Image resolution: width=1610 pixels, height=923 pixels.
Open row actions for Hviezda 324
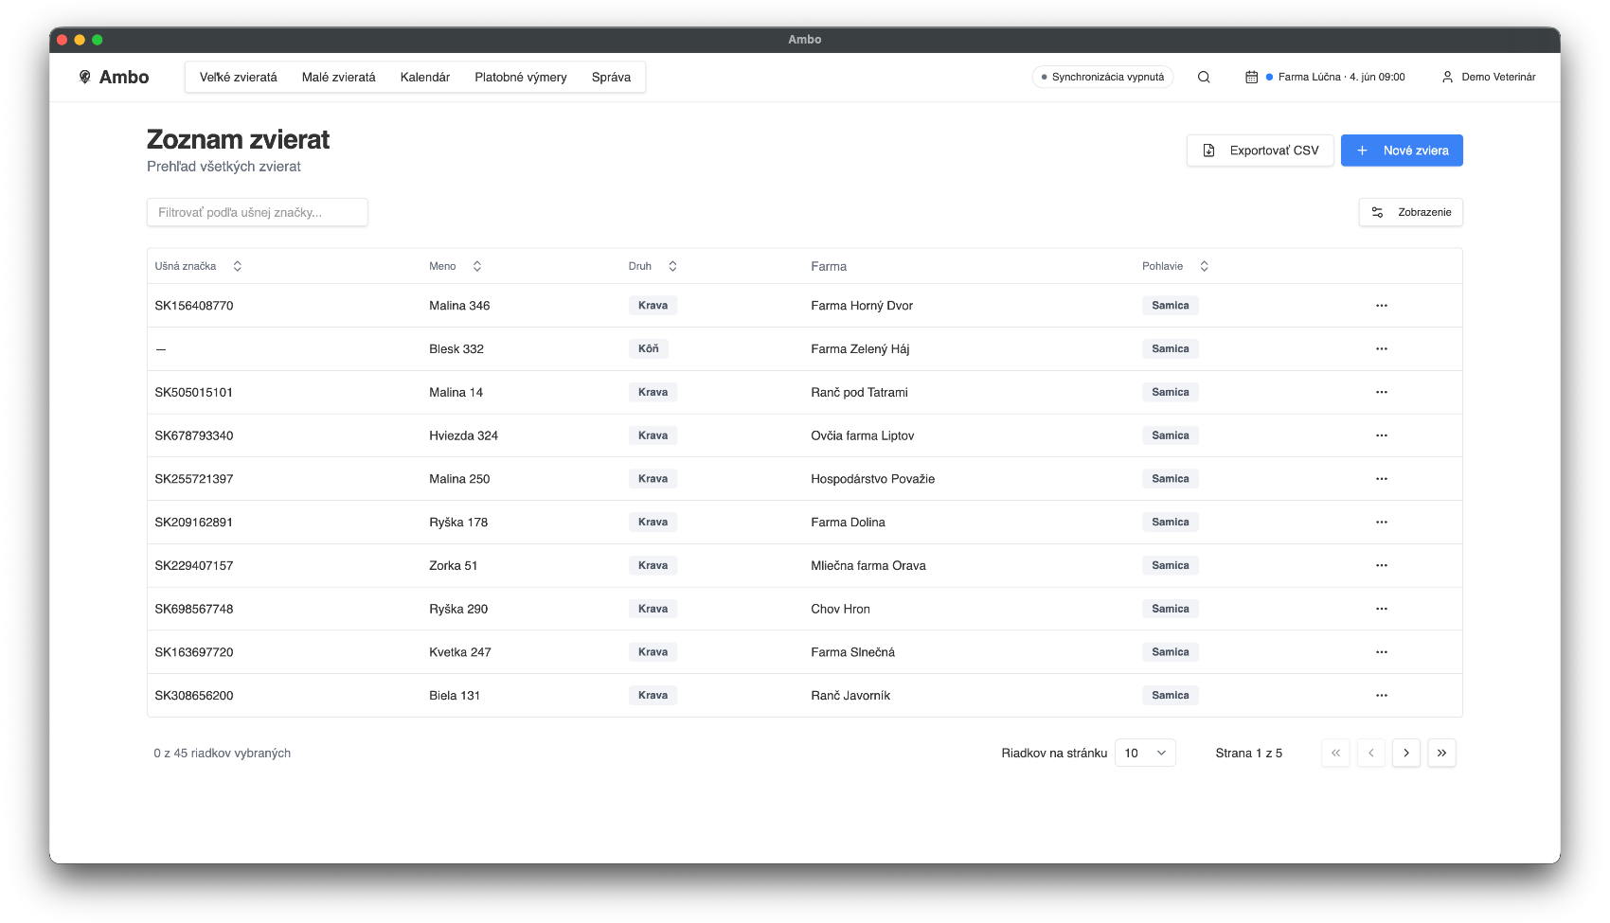pyautogui.click(x=1382, y=435)
